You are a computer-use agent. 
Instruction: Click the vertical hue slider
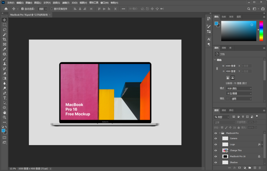(261, 31)
